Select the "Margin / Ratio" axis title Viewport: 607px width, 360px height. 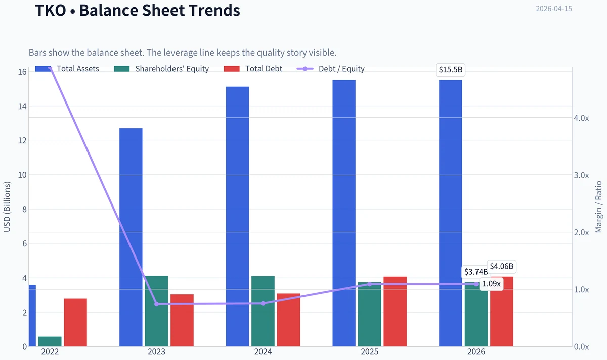(599, 207)
